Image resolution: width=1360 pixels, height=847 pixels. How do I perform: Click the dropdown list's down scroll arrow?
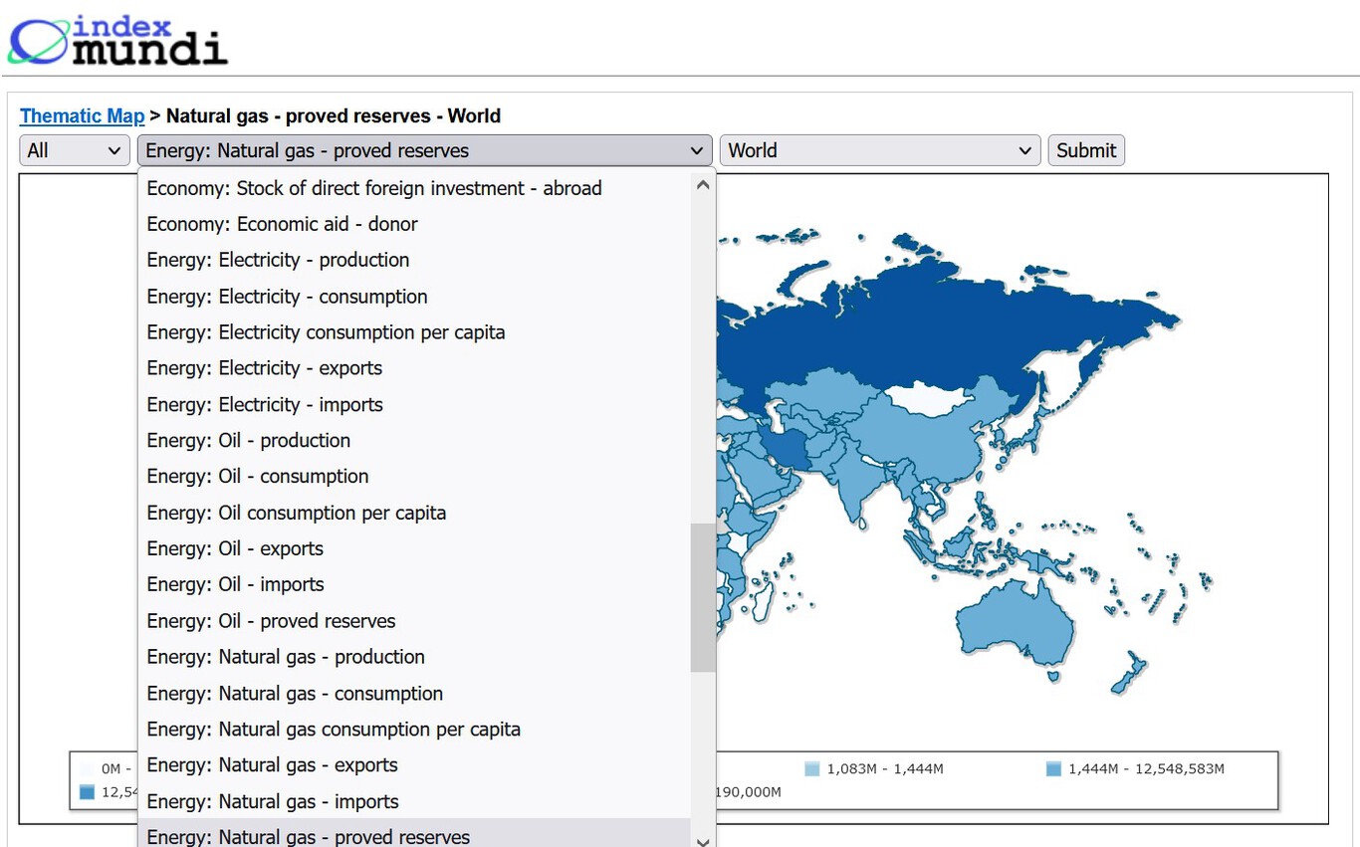(x=703, y=841)
